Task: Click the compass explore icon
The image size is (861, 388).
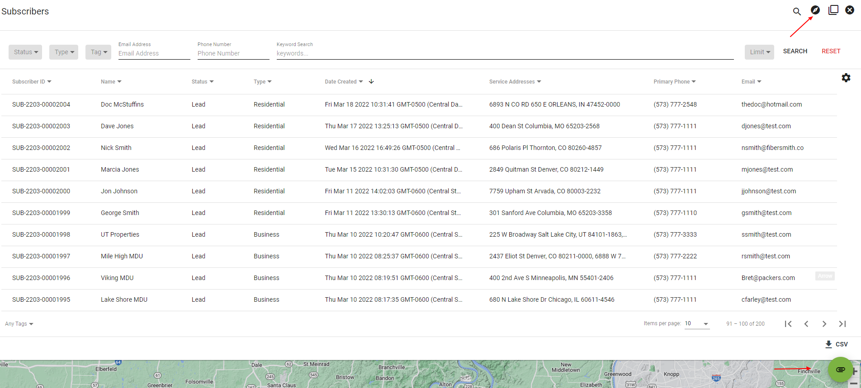Action: click(815, 10)
